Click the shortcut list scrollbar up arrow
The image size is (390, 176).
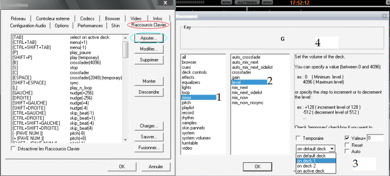click(125, 38)
